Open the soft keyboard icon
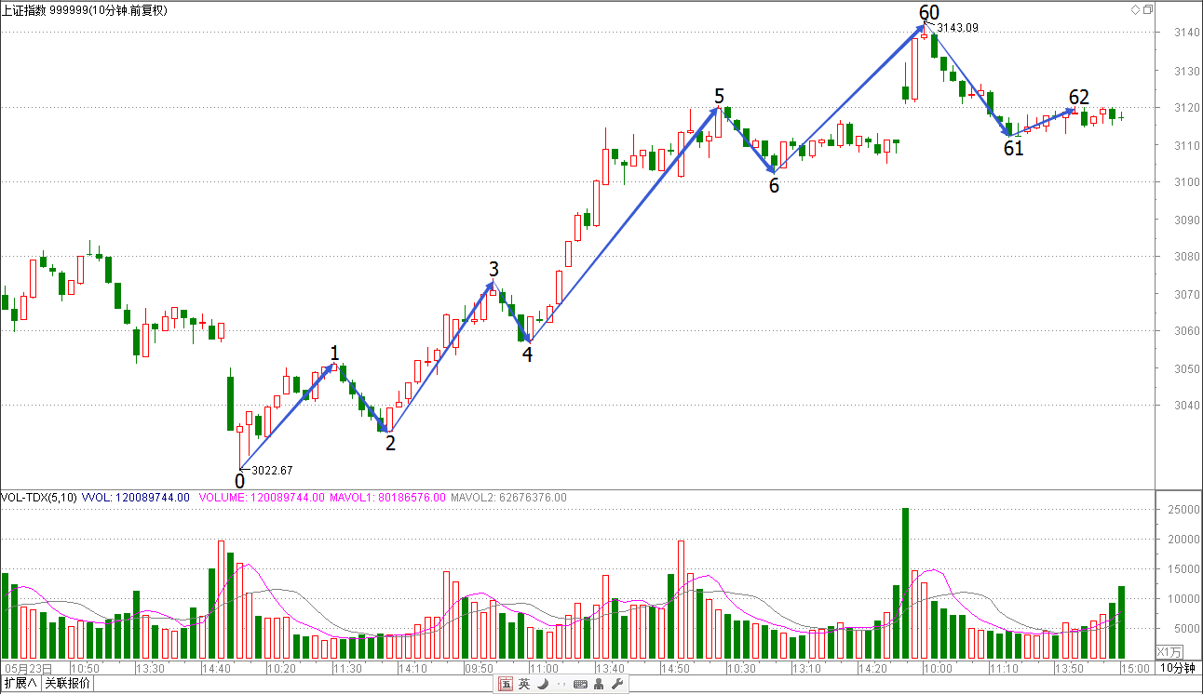 580,684
